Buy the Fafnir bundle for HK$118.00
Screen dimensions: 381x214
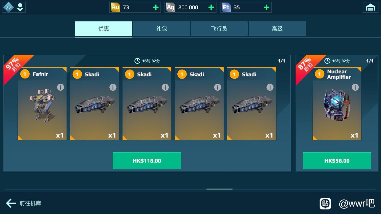coord(147,161)
